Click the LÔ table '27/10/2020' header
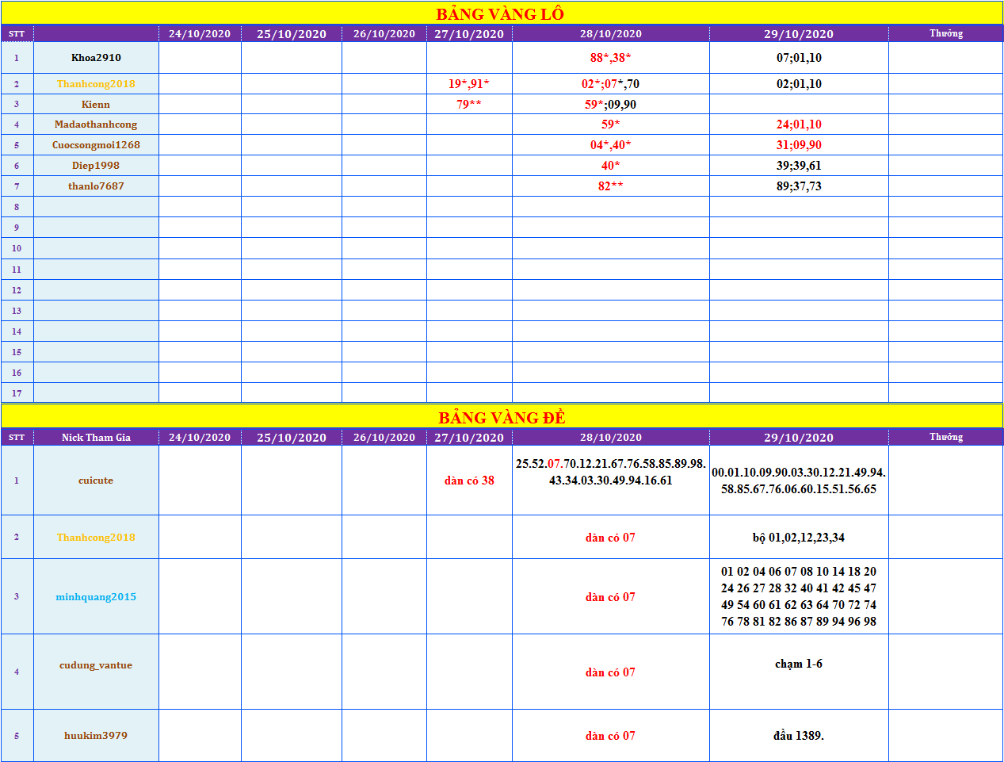This screenshot has width=1004, height=762. tap(469, 34)
